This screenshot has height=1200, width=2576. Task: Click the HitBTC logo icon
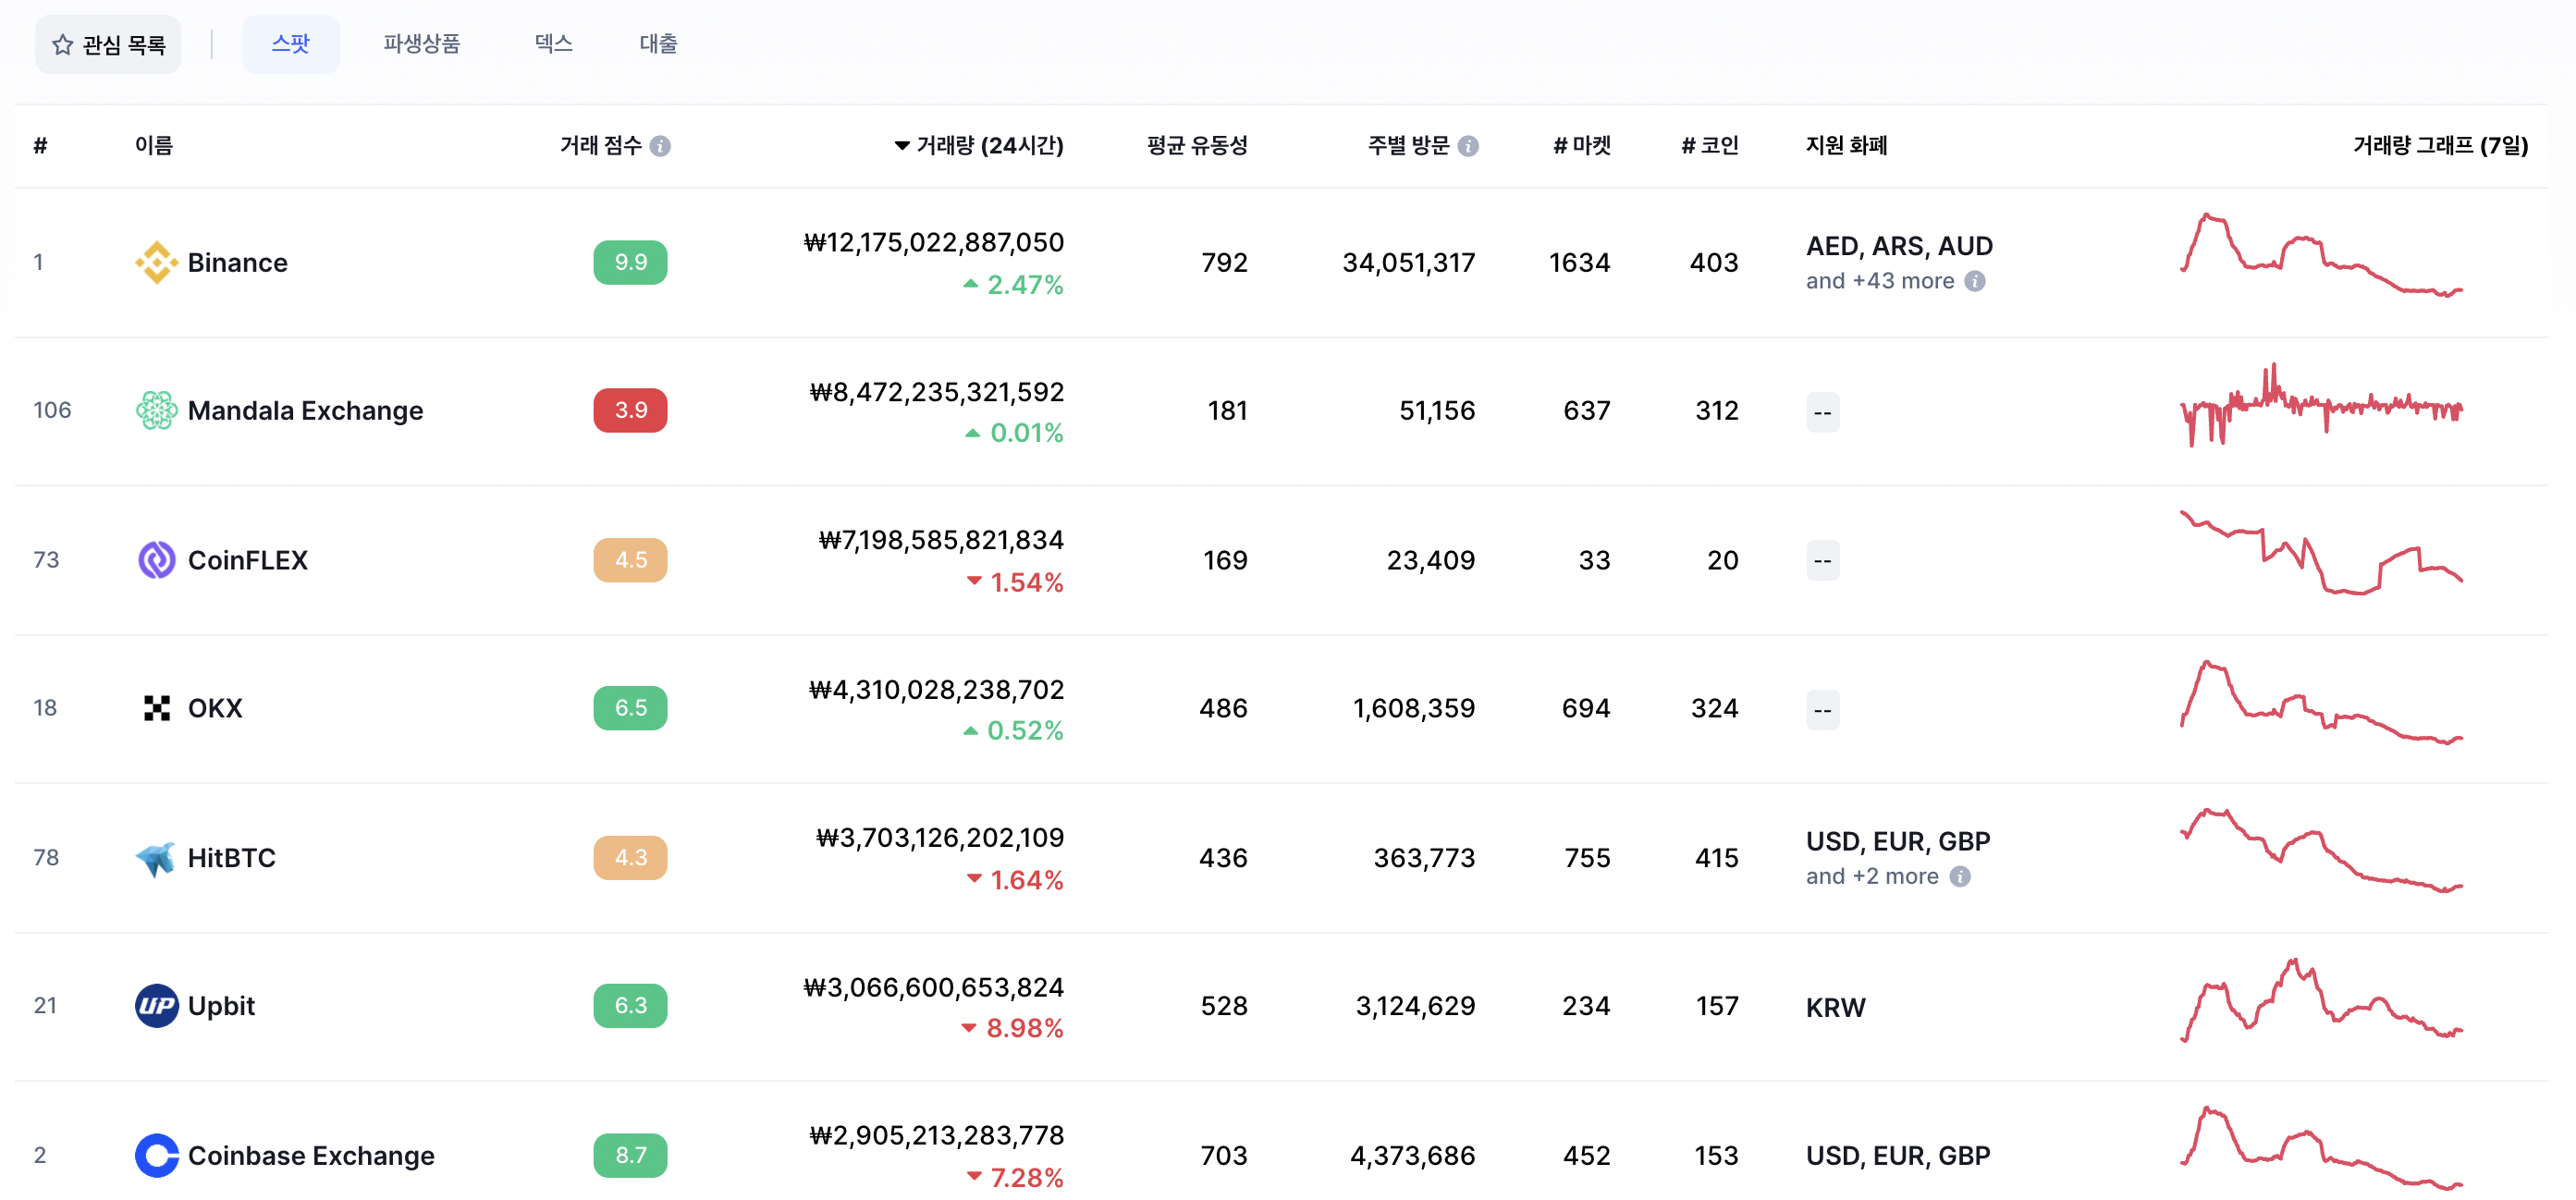[x=157, y=858]
